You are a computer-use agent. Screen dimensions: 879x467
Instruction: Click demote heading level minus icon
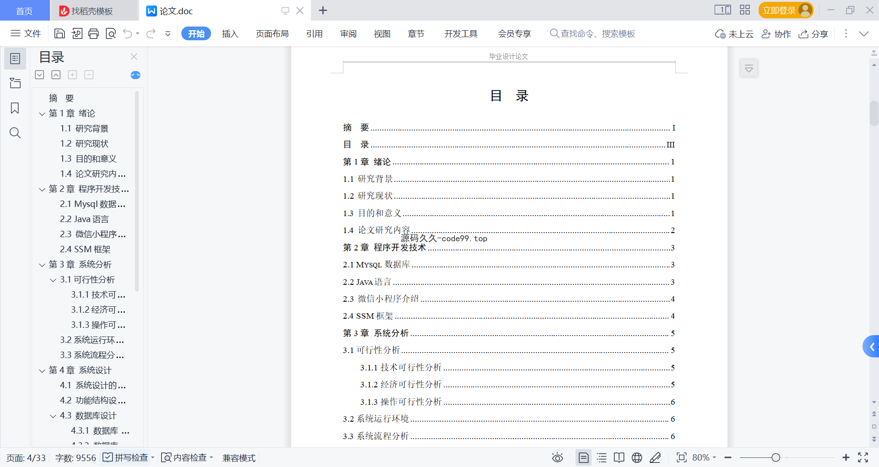89,75
